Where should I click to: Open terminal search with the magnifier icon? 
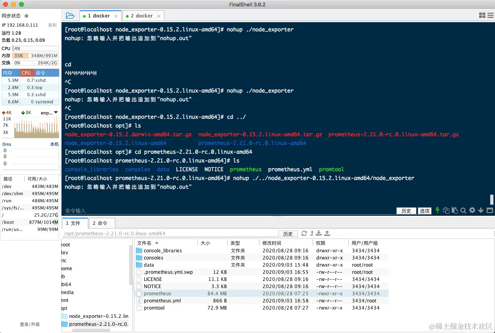pos(463,210)
